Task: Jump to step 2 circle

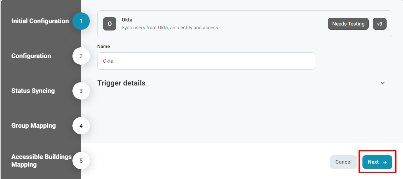Action: (81, 56)
